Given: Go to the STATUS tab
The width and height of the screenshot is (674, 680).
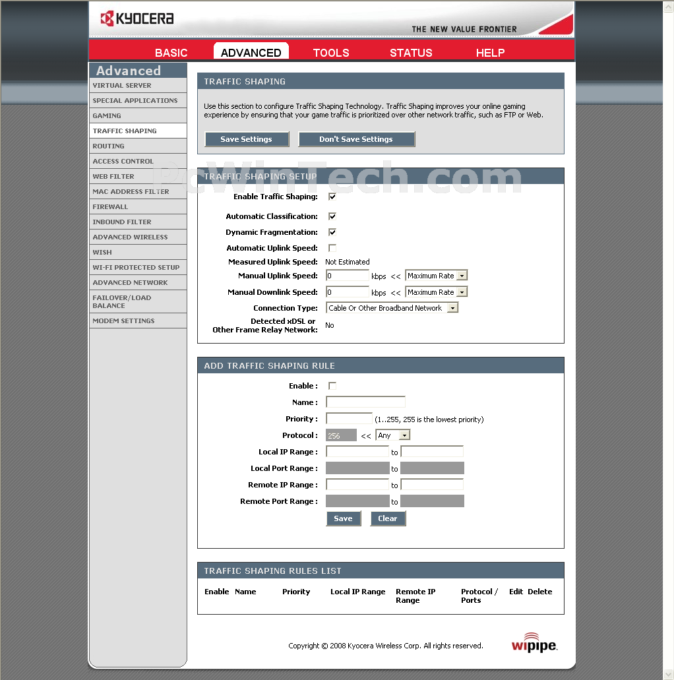Looking at the screenshot, I should [x=411, y=53].
